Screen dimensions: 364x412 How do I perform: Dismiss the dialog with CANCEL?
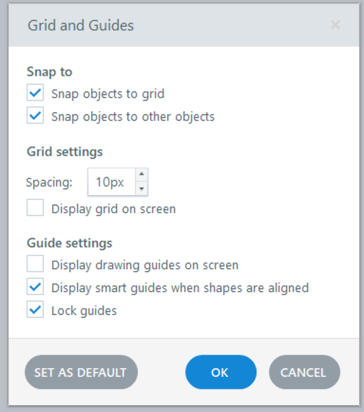click(304, 372)
